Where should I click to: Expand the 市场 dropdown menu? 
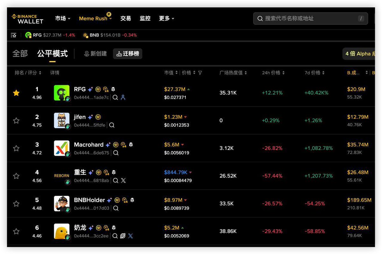[x=63, y=18]
